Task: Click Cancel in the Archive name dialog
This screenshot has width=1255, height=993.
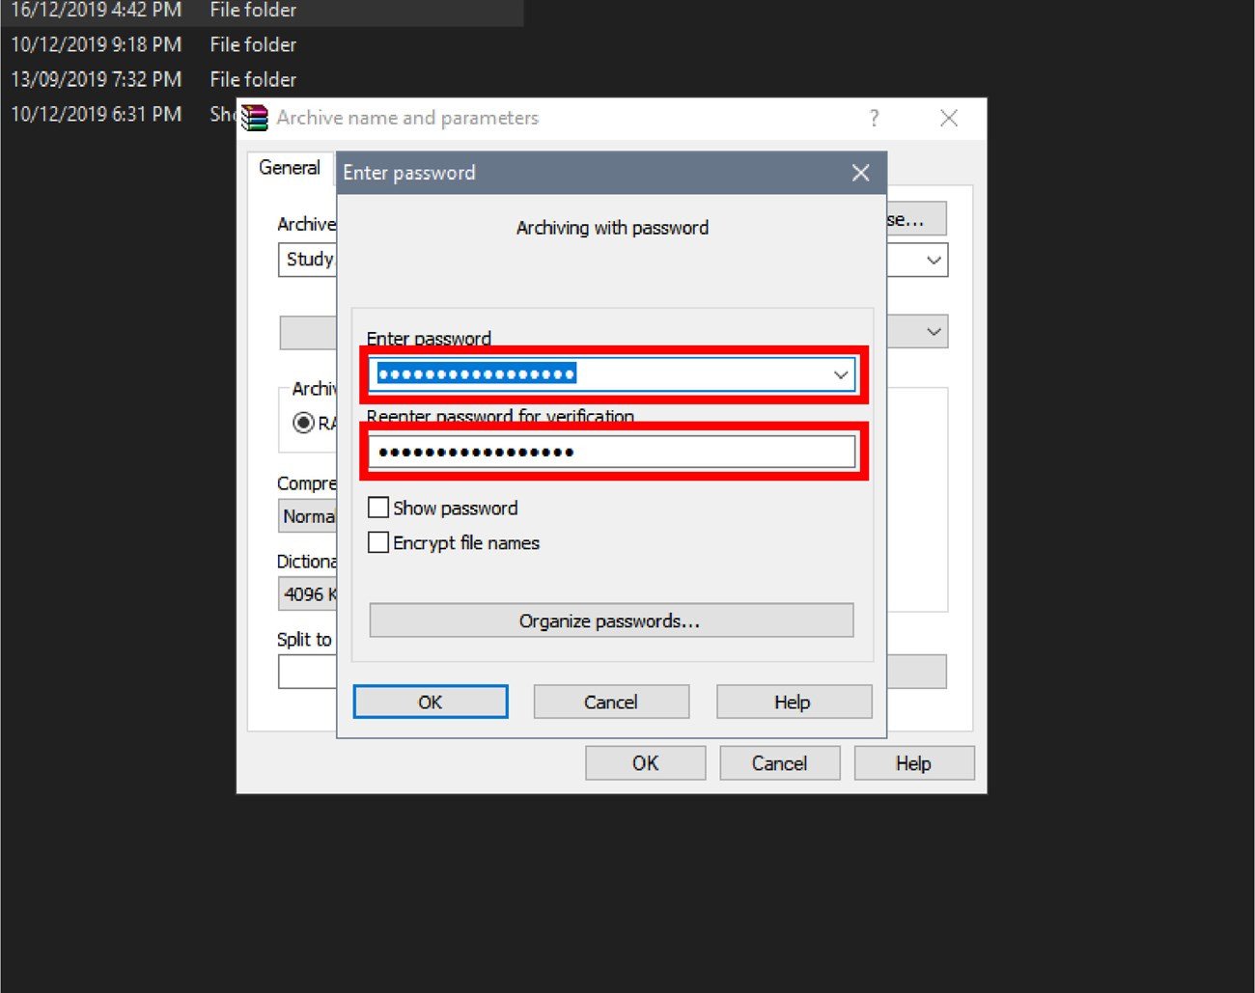Action: tap(779, 762)
